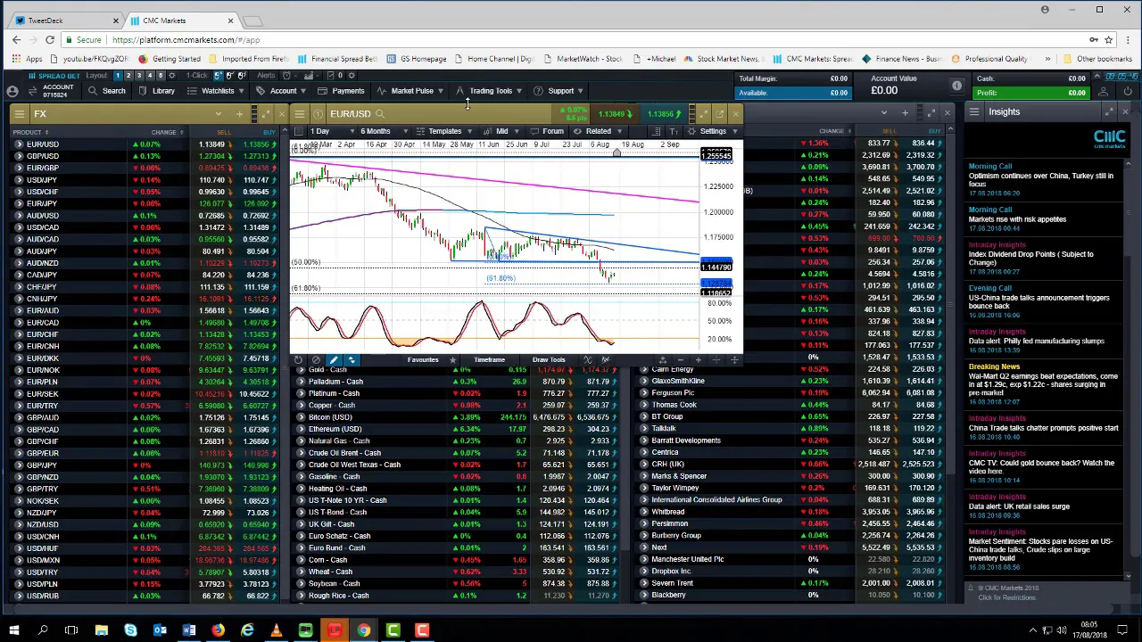Open the FX watchlist selector chevron

[x=218, y=113]
